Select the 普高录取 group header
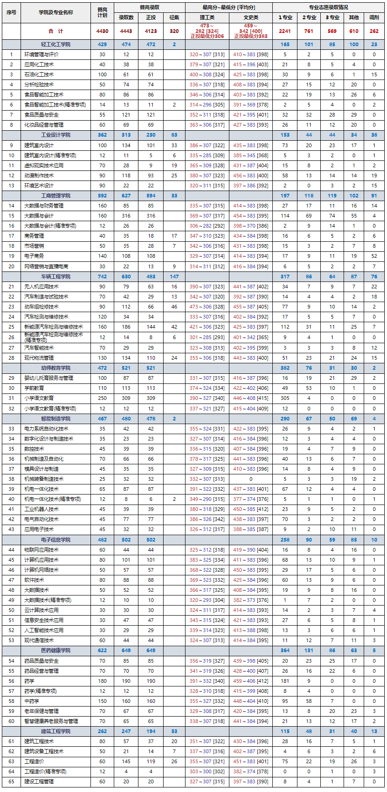Screen dimensions: 387x792 click(149, 7)
